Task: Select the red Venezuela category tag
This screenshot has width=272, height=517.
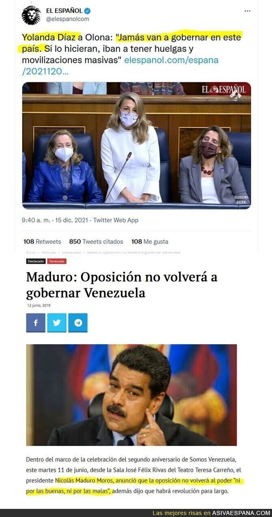Action: tap(57, 262)
